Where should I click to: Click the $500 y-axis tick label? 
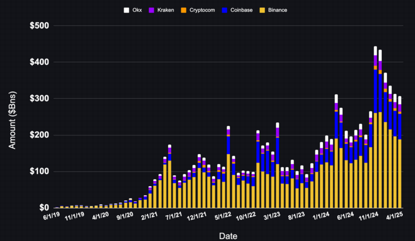(39, 26)
